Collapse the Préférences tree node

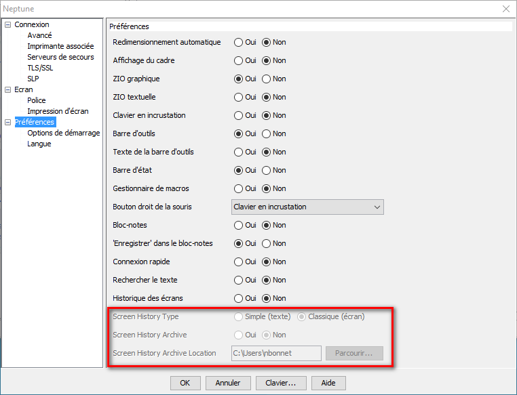(8, 123)
